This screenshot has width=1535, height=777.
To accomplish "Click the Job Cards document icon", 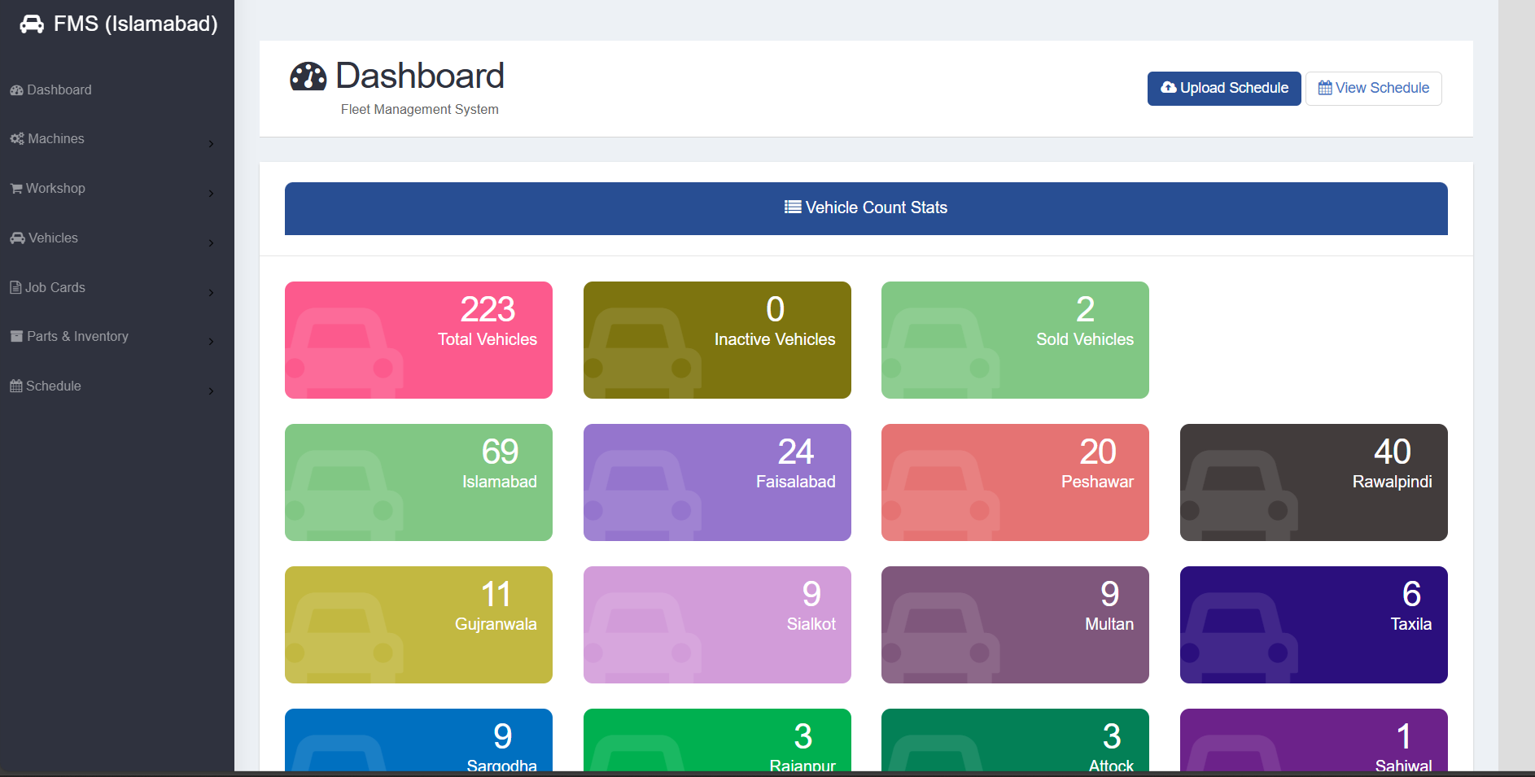I will click(15, 287).
